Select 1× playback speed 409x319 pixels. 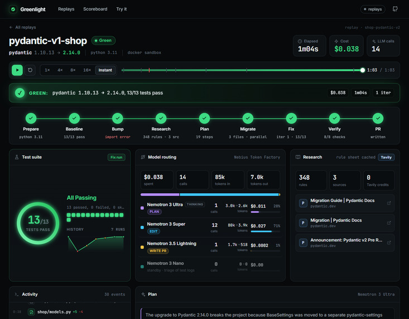click(47, 70)
